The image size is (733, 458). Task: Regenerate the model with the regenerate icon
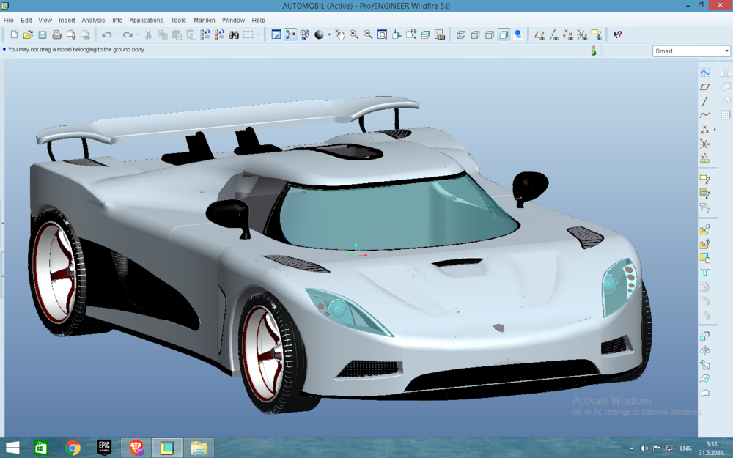tap(205, 34)
